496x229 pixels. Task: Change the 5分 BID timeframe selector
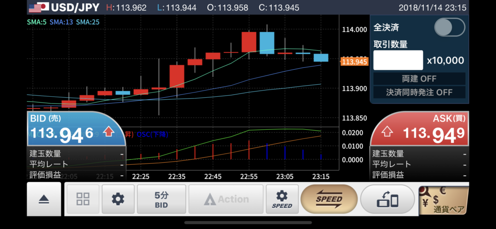tap(161, 199)
